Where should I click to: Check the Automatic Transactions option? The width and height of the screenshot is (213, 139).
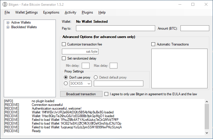pyautogui.click(x=153, y=44)
